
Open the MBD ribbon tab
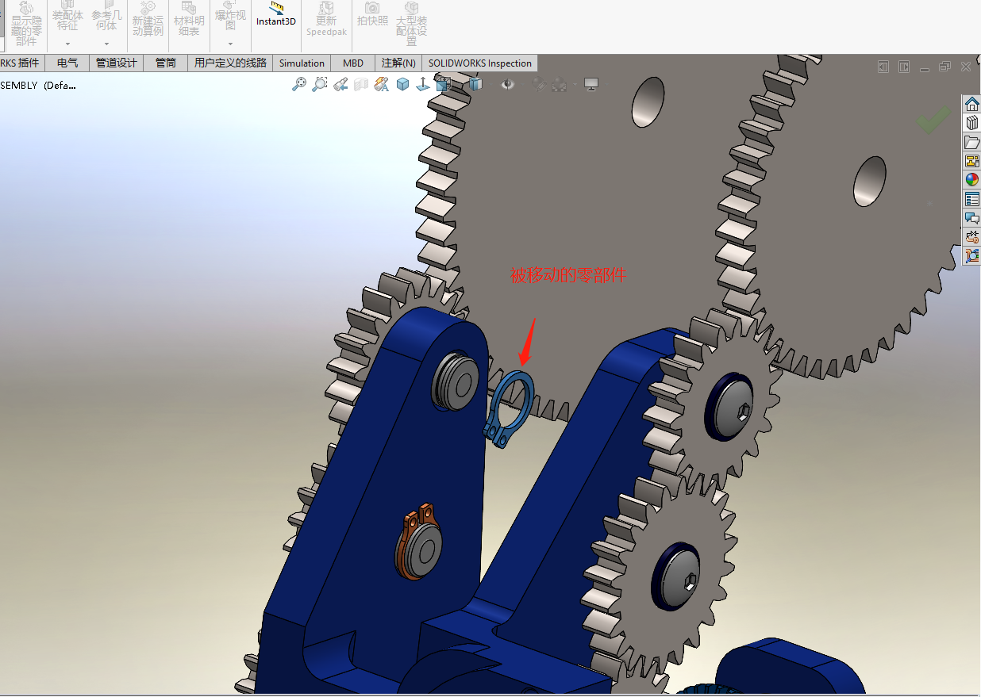coord(352,63)
